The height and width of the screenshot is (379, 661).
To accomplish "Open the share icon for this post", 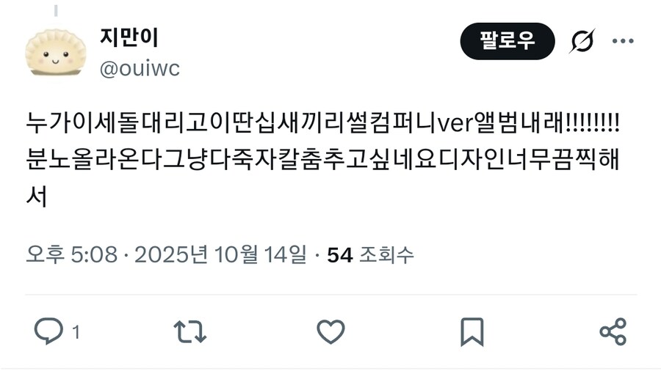I will (613, 332).
